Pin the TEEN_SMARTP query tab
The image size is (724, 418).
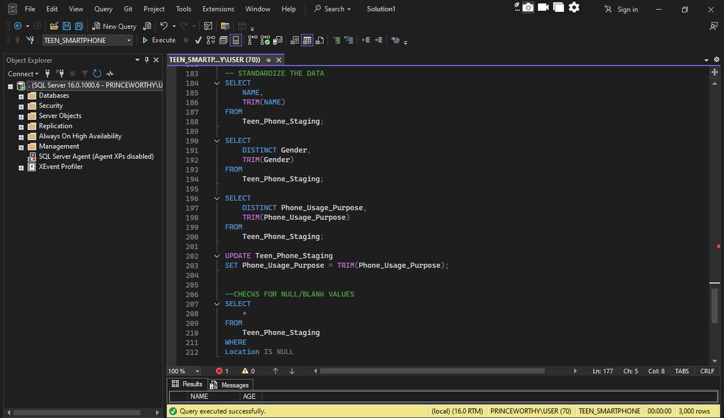(268, 60)
